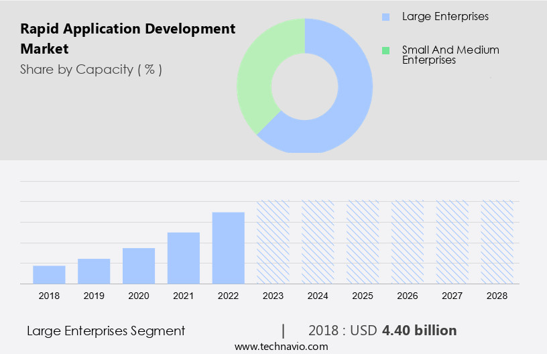Screen dimensions: 547x354
Task: Select the Large Enterprises legend label
Action: pyautogui.click(x=445, y=16)
